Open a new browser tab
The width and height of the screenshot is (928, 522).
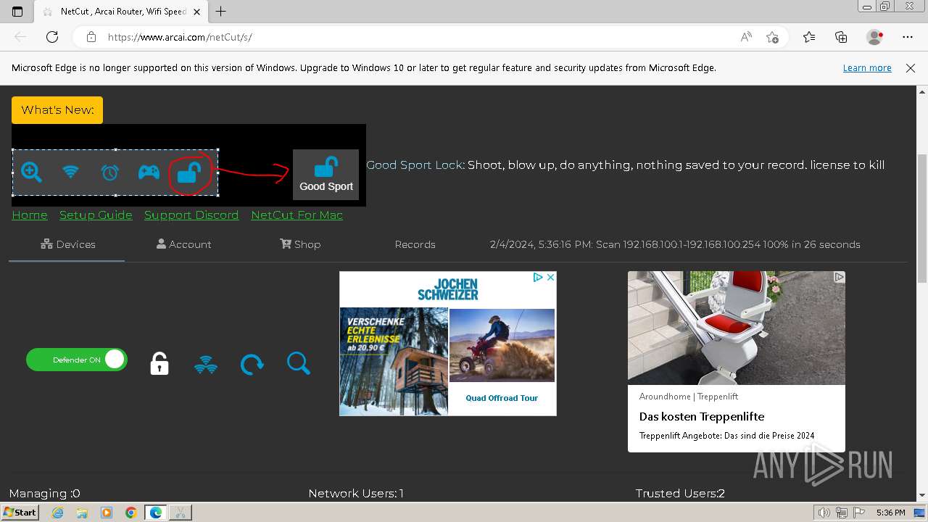coord(221,12)
